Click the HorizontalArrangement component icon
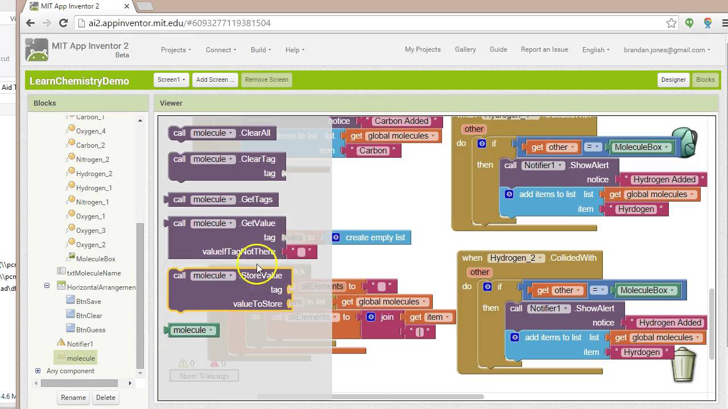Screen dimensions: 728x409 coord(61,286)
